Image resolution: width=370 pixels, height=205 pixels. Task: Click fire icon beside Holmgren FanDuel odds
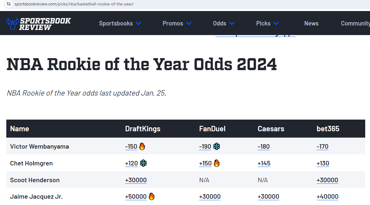point(216,163)
